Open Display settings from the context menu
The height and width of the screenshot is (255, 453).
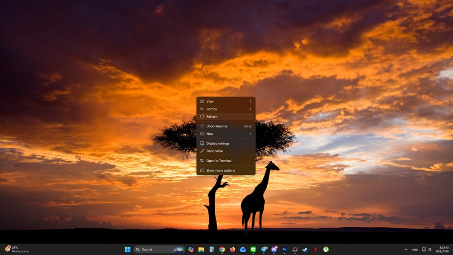click(x=226, y=143)
